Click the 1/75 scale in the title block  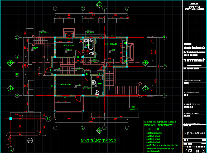point(189,151)
